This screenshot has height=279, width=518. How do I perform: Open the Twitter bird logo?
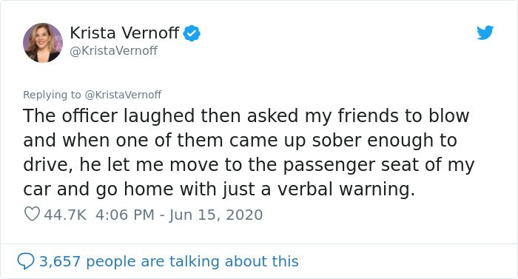485,33
